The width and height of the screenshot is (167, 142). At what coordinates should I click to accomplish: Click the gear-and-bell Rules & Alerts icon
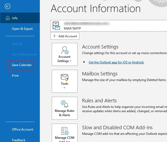(65, 104)
